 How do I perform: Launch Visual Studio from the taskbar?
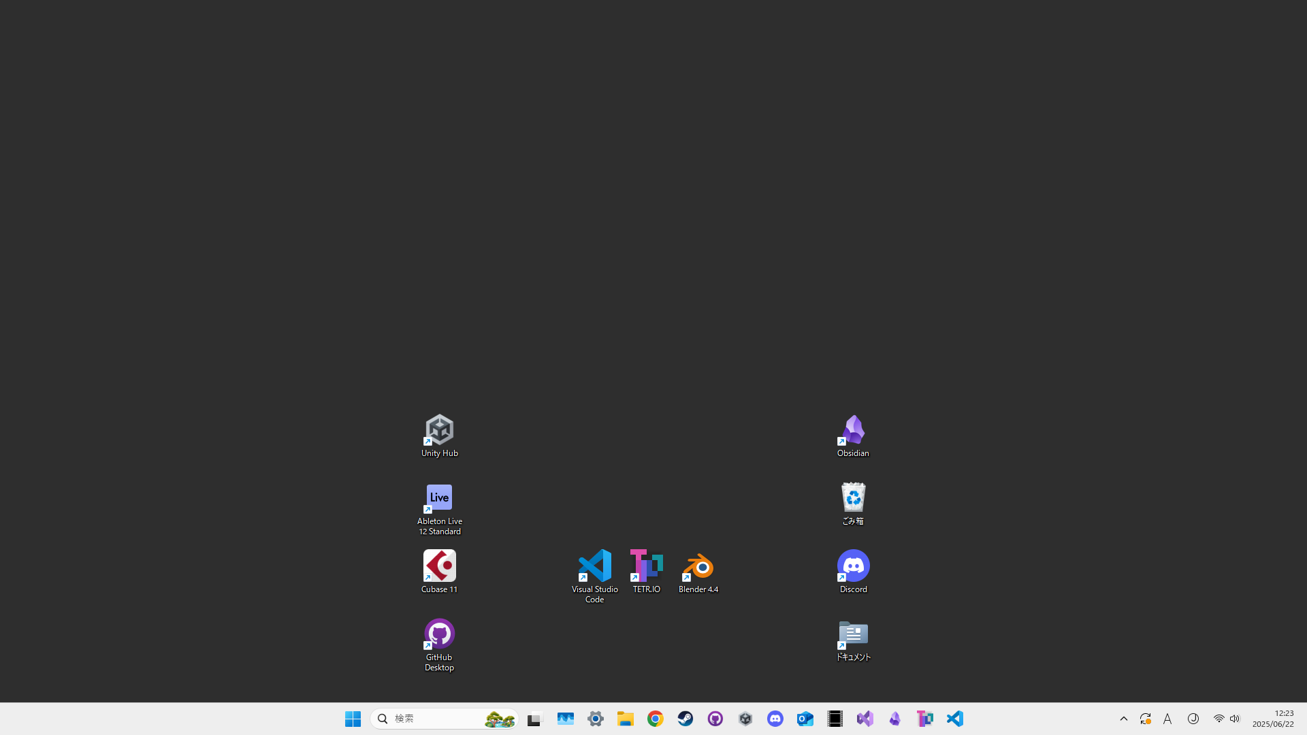[x=865, y=719]
